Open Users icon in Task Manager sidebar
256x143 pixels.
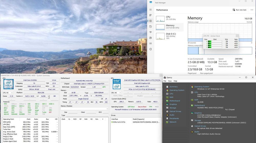[x=151, y=38]
